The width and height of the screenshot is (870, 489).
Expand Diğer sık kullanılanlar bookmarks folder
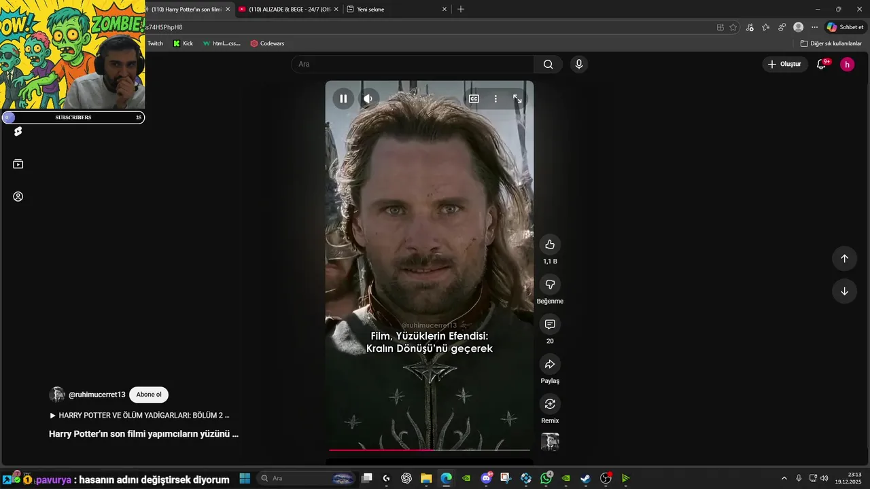tap(831, 43)
